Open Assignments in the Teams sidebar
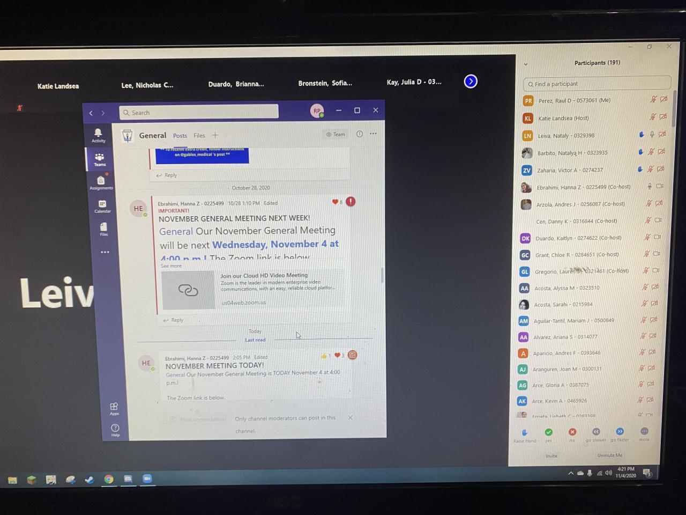This screenshot has width=686, height=515. coord(101,182)
